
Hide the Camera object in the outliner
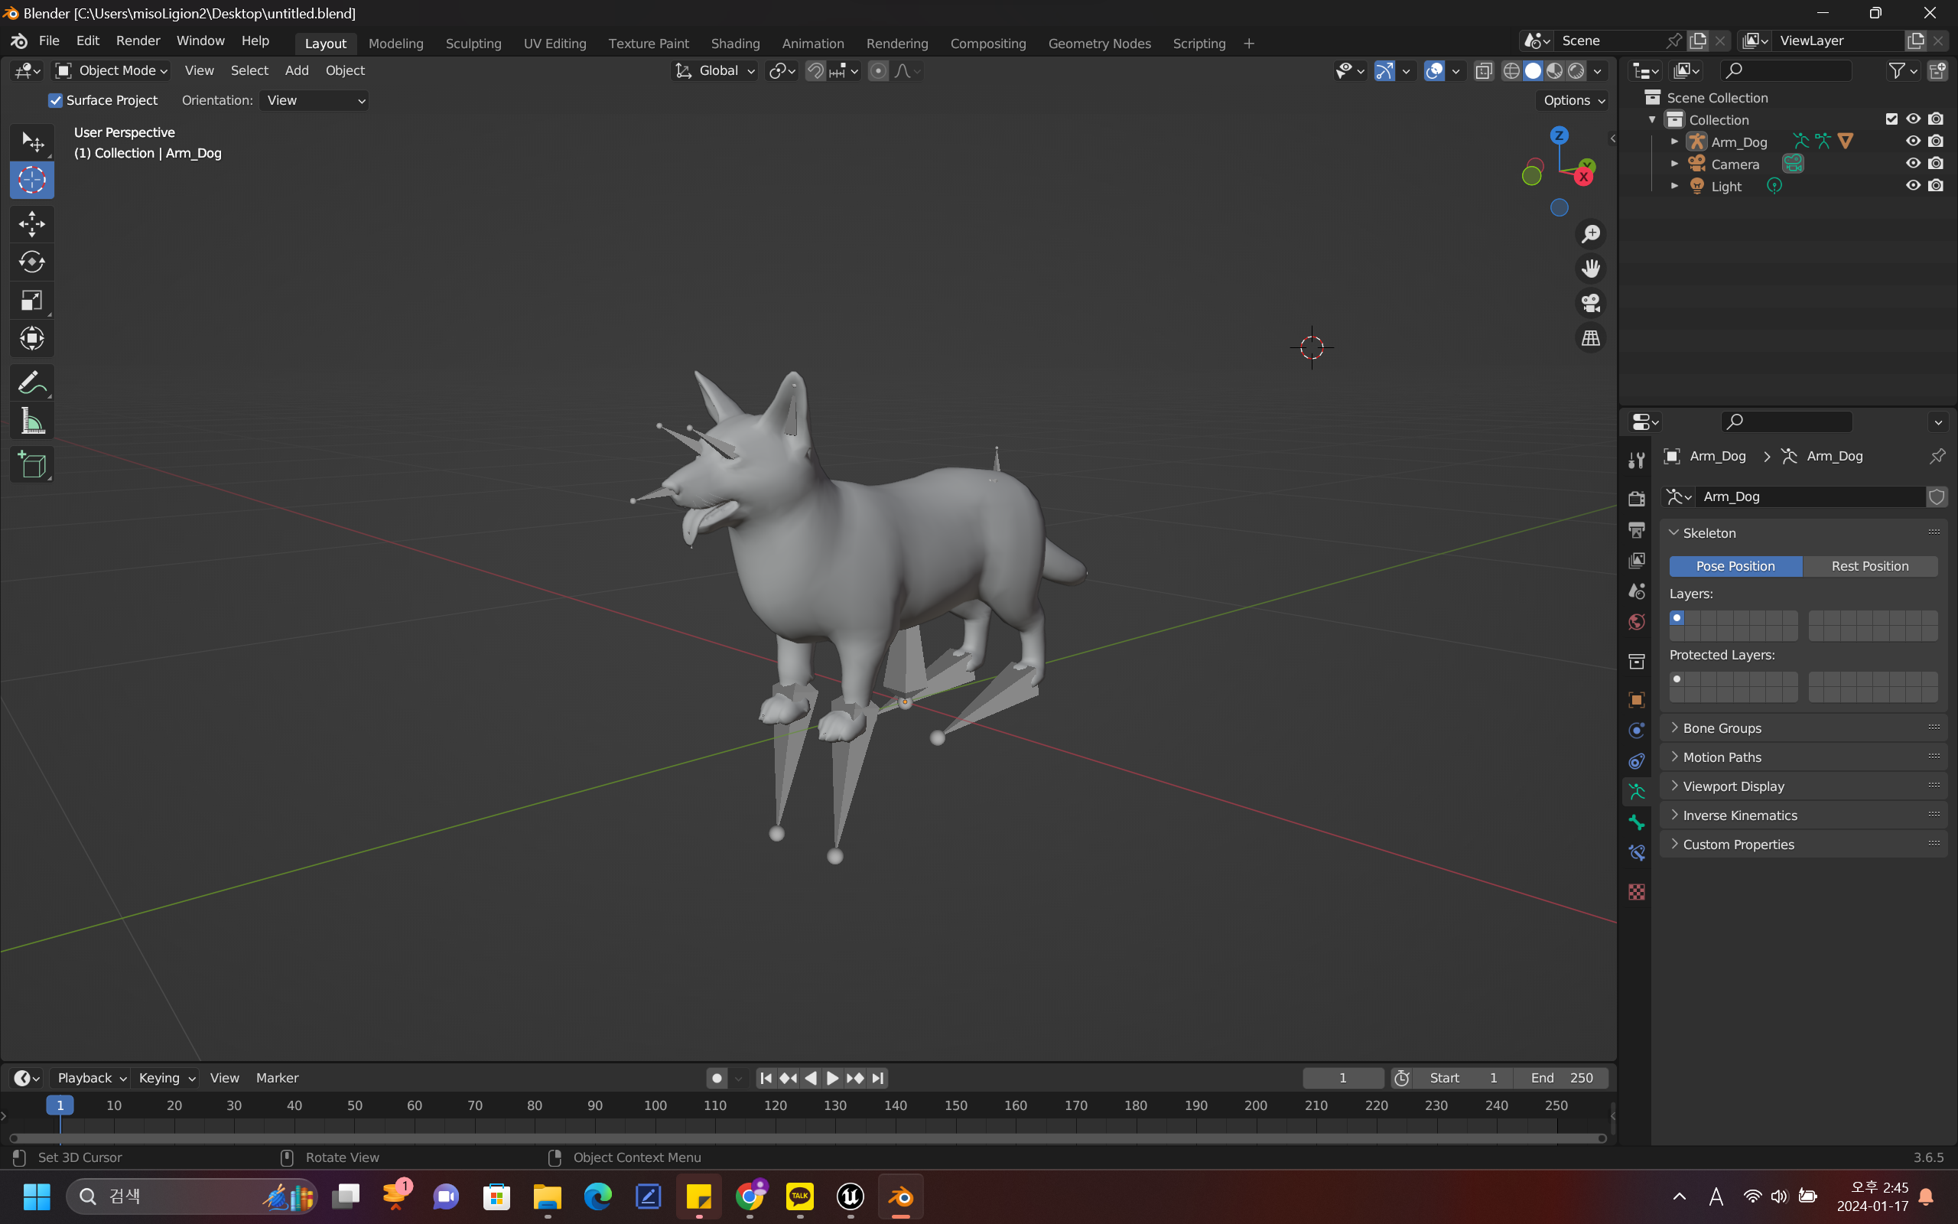[1913, 164]
